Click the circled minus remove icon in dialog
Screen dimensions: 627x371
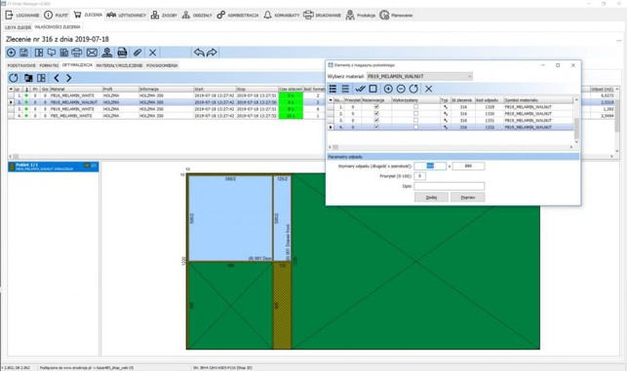(x=401, y=89)
